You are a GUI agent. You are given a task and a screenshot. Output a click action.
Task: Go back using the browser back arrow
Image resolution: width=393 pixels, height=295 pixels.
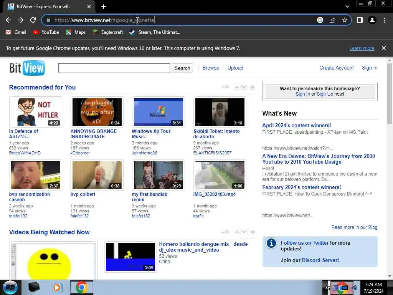[x=8, y=20]
